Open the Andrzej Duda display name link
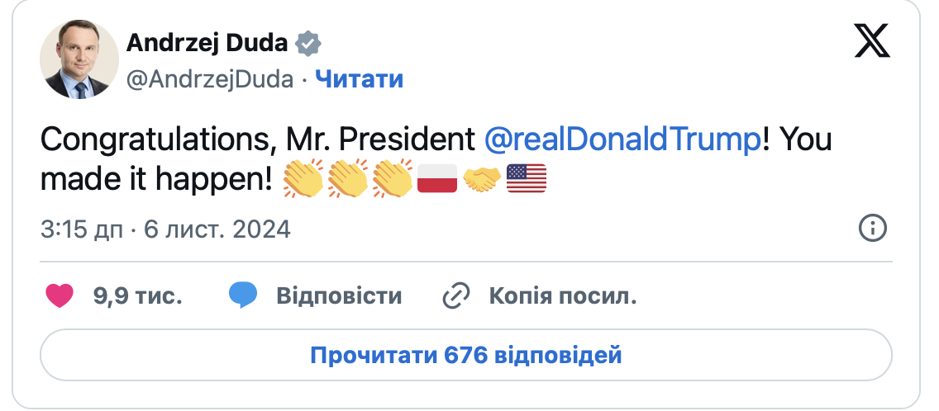Viewport: 939px width, 411px height. click(207, 44)
